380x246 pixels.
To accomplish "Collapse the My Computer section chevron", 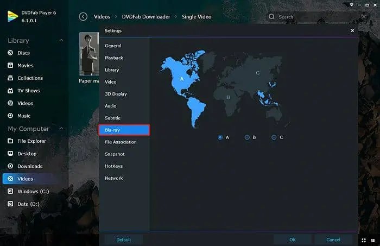I will click(61, 129).
